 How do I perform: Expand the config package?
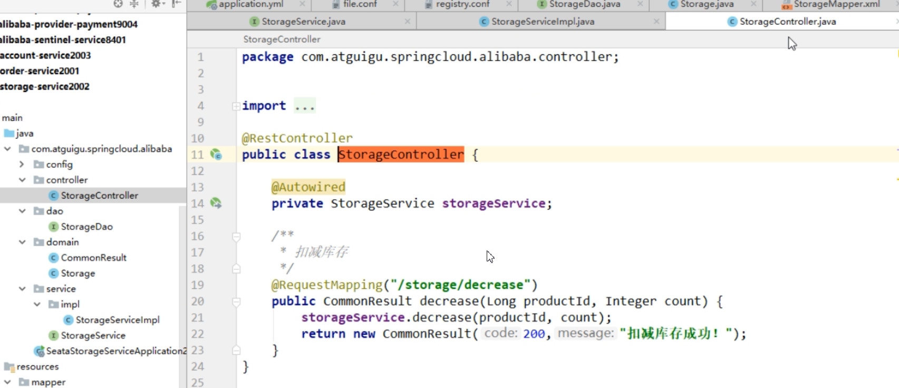[22, 164]
